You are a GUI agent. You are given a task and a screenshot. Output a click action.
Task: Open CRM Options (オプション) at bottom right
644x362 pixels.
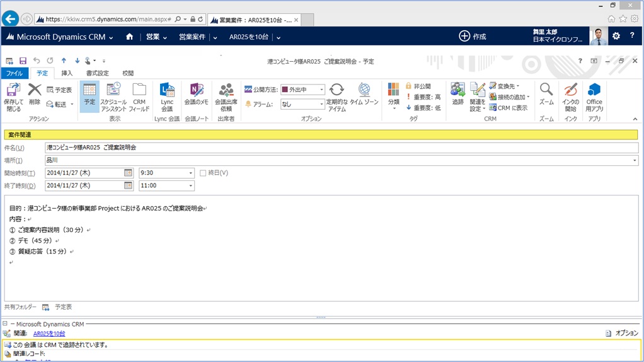[x=622, y=333]
